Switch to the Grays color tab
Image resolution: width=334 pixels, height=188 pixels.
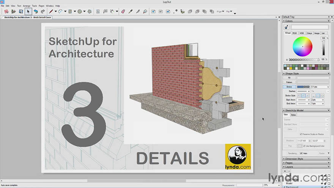(309, 33)
